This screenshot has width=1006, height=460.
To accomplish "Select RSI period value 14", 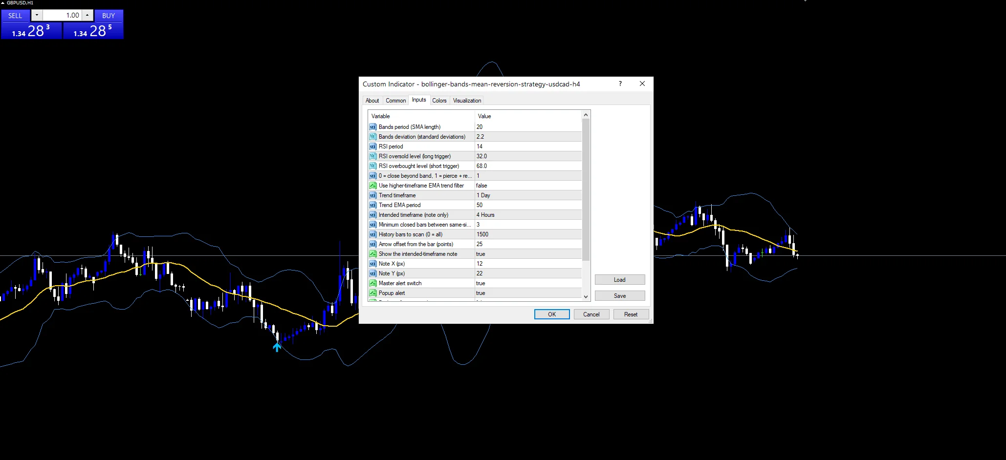I will pos(528,146).
